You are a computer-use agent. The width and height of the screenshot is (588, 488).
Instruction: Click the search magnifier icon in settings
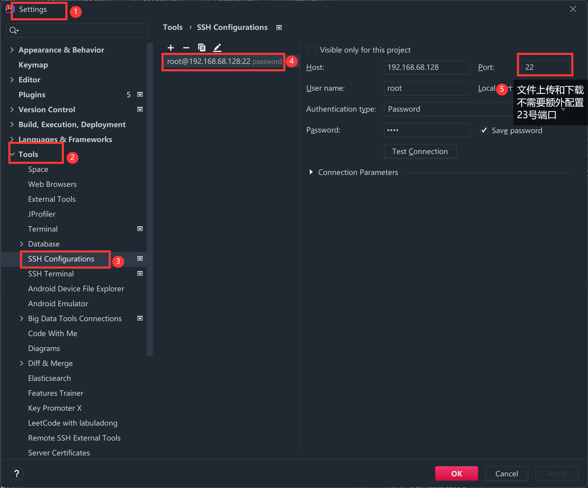pyautogui.click(x=13, y=30)
